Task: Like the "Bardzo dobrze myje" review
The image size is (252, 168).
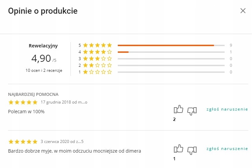Action: click(179, 149)
